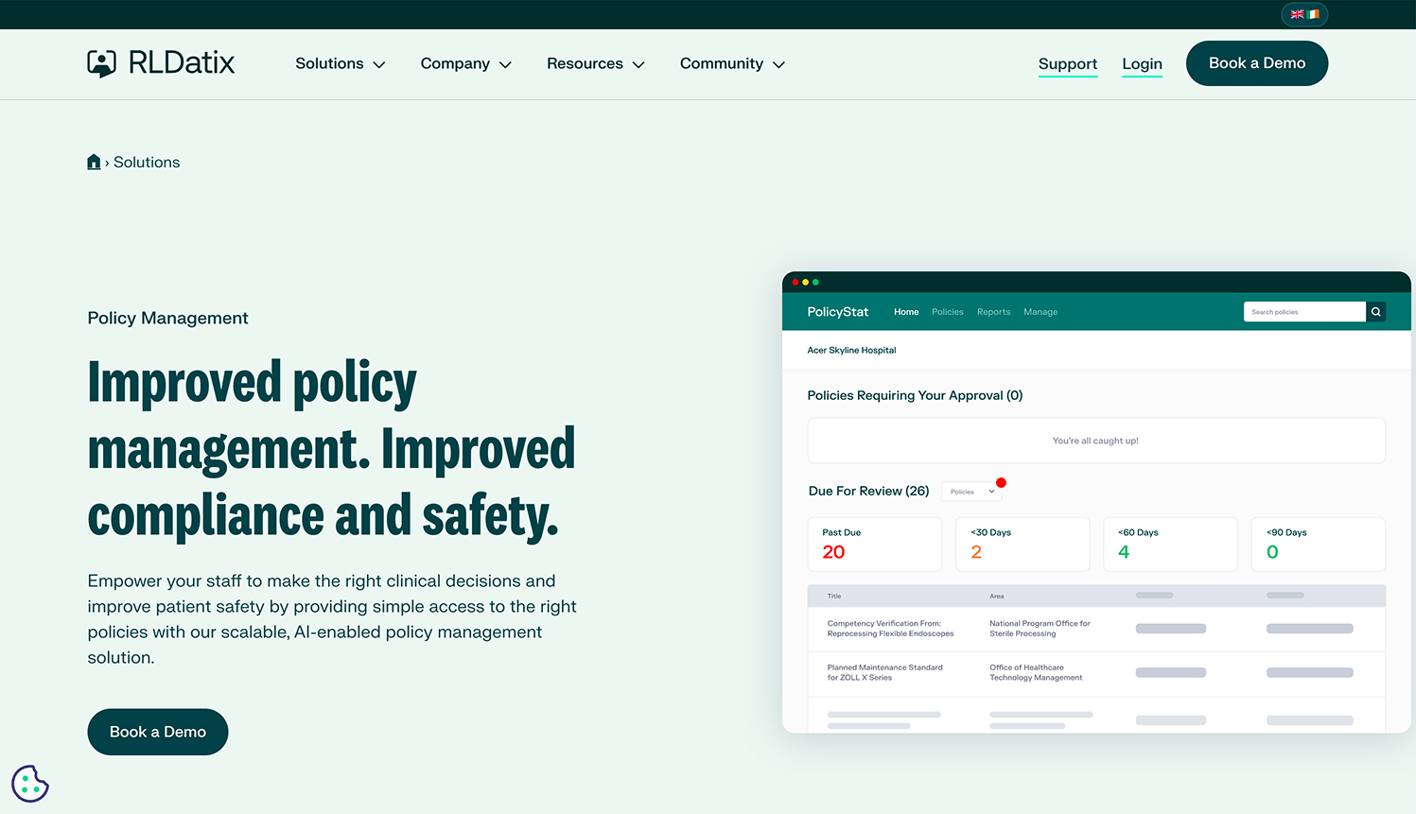Select the Solutions breadcrumb link
The height and width of the screenshot is (814, 1416).
point(147,163)
